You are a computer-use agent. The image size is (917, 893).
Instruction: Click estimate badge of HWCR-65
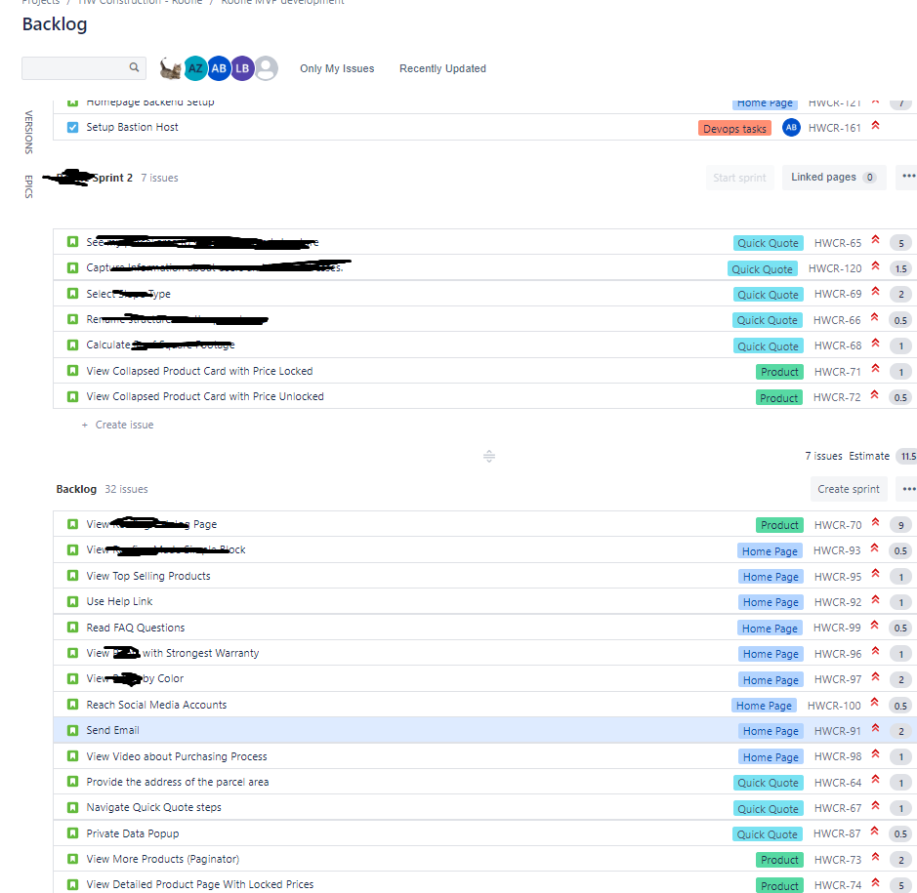click(900, 243)
